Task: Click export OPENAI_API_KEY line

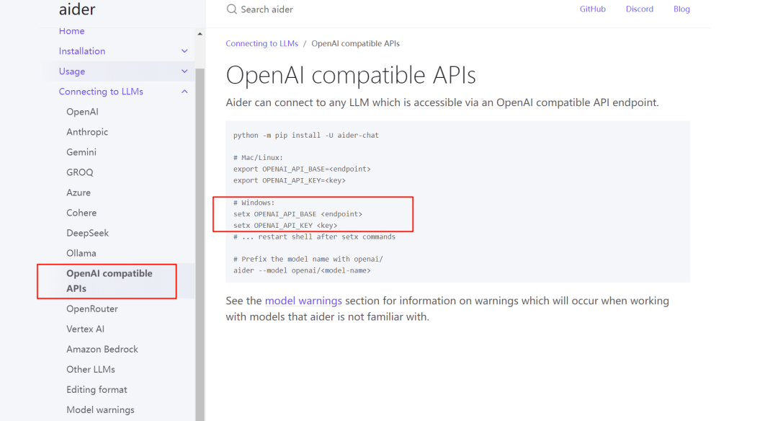Action: click(x=290, y=180)
